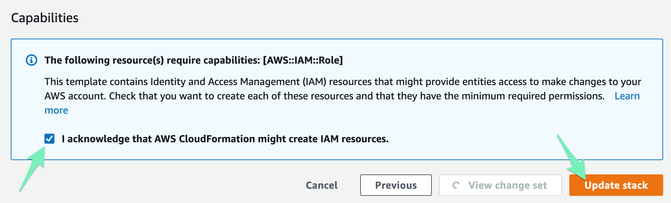Screen dimensions: 671x203
Task: Click the "Identity and Access Management (IAM)" phrase
Action: point(238,82)
